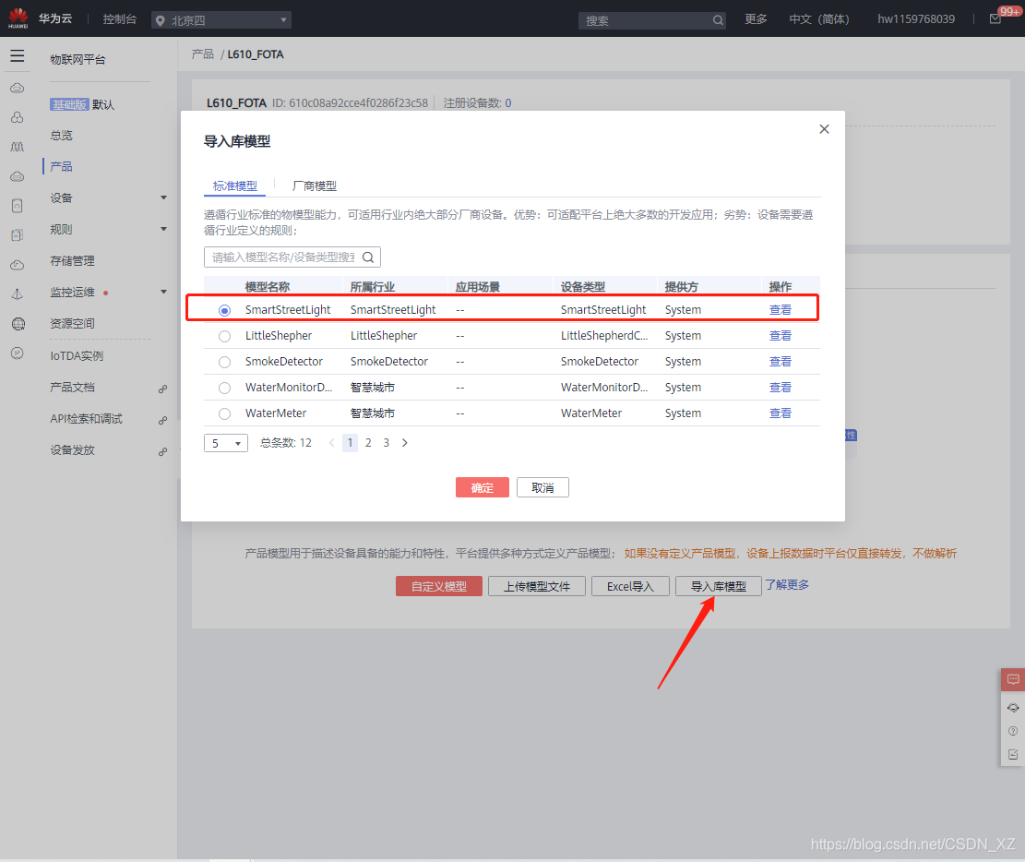The image size is (1025, 862).
Task: Click the location pin icon next to 北京四
Action: click(161, 21)
